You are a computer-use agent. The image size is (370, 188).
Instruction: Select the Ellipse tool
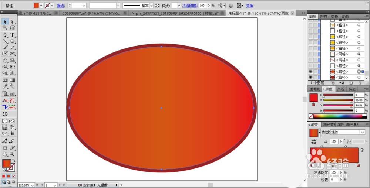(x=13, y=41)
